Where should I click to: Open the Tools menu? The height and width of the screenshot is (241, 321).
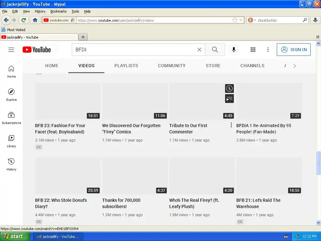[x=75, y=11]
